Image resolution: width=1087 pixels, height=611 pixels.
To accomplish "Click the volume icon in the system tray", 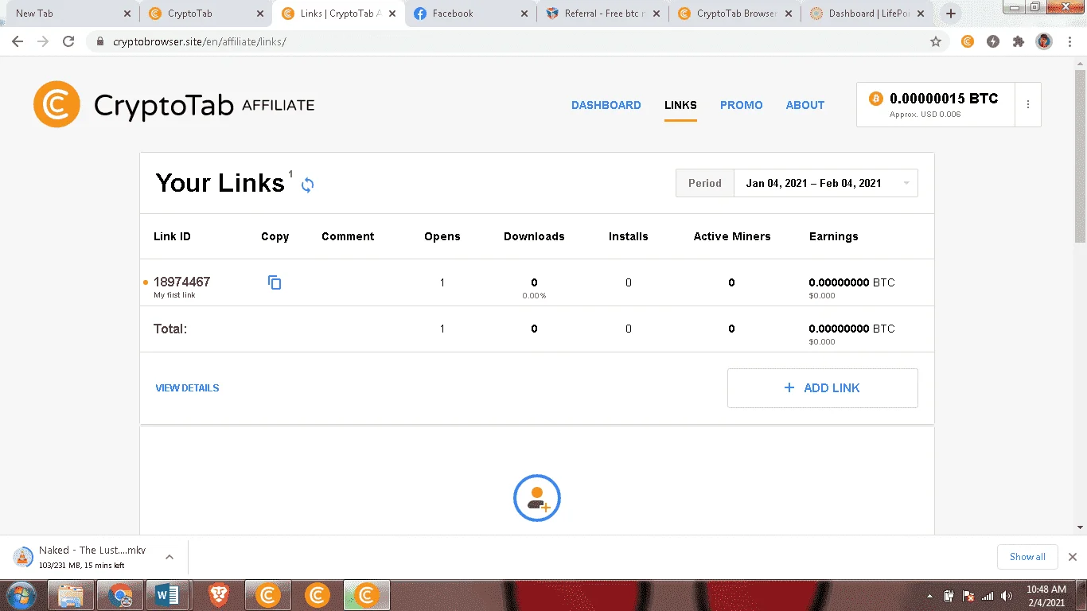I will (1007, 595).
